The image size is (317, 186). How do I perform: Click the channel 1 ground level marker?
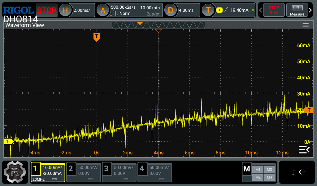click(x=8, y=141)
